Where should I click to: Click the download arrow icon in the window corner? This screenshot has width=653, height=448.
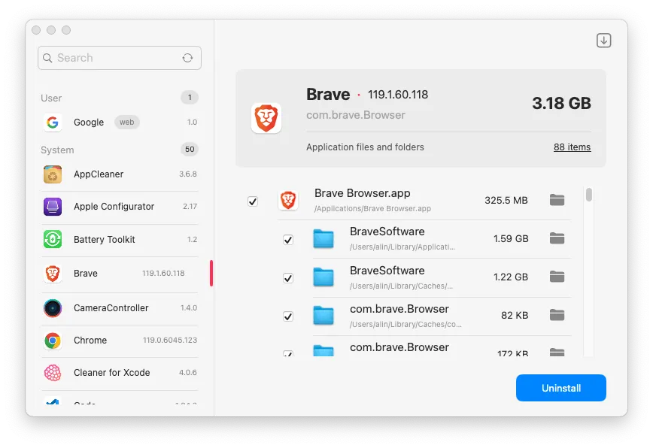[603, 41]
